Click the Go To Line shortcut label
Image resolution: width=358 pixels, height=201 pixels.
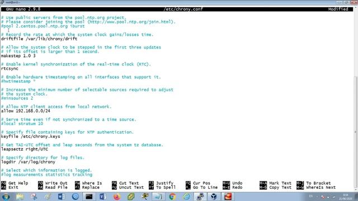pyautogui.click(x=205, y=188)
